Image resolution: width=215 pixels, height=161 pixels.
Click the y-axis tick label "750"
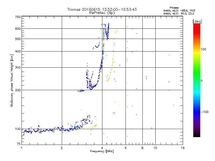18,17
